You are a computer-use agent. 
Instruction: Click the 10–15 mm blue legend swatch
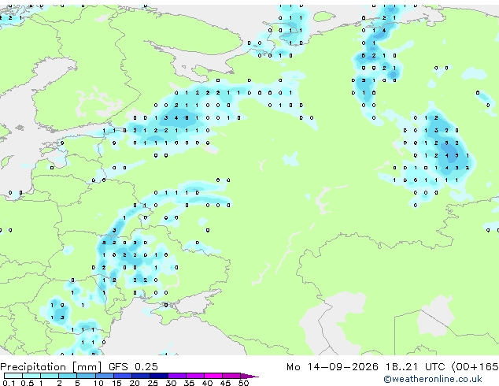click(105, 376)
